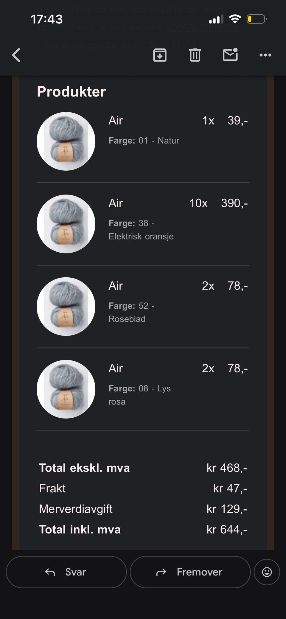286x619 pixels.
Task: Tap the Total inkl. mva amount kr 644
Action: click(227, 529)
